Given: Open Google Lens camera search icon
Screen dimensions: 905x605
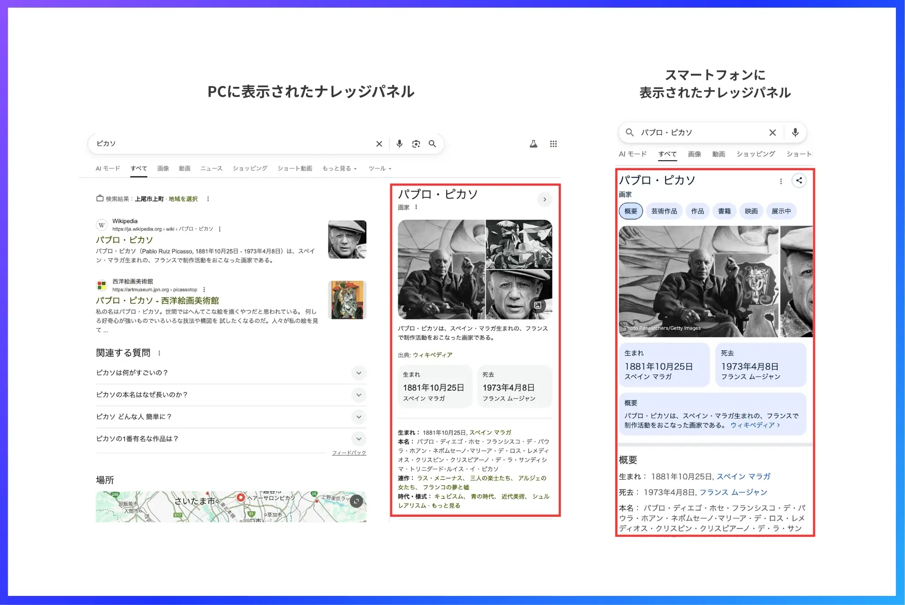Looking at the screenshot, I should 416,143.
